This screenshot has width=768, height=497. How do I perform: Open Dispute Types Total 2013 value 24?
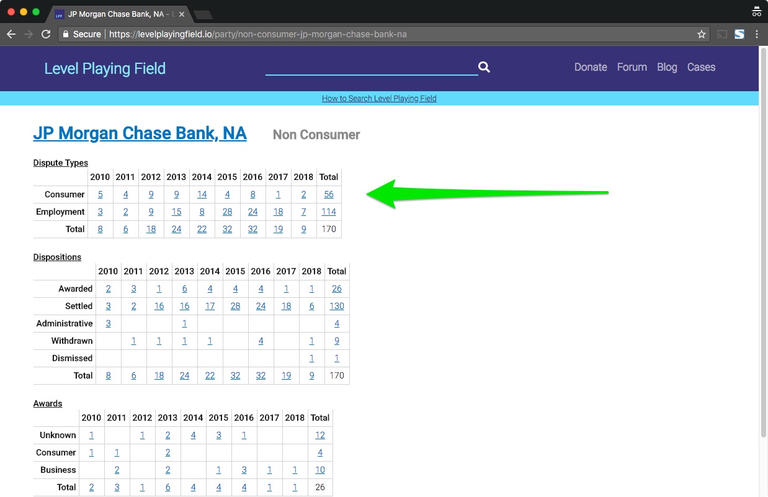point(176,229)
